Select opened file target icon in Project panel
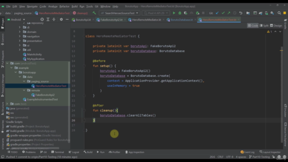 pyautogui.click(x=42, y=19)
